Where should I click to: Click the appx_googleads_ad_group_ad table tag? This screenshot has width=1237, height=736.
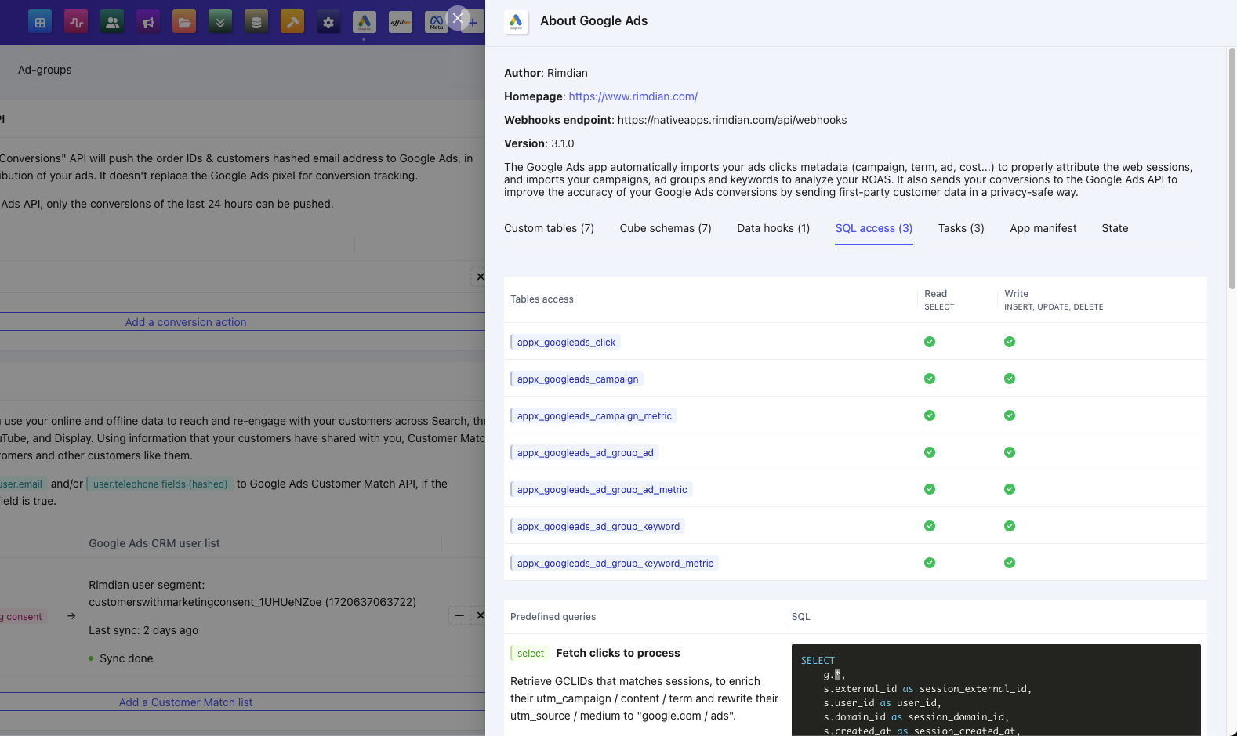(x=585, y=452)
